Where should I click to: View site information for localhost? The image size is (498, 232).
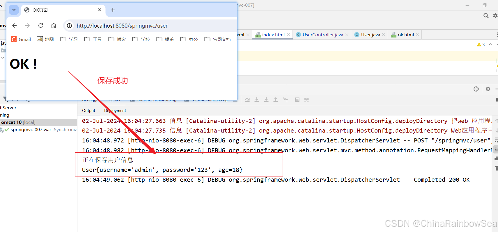69,26
